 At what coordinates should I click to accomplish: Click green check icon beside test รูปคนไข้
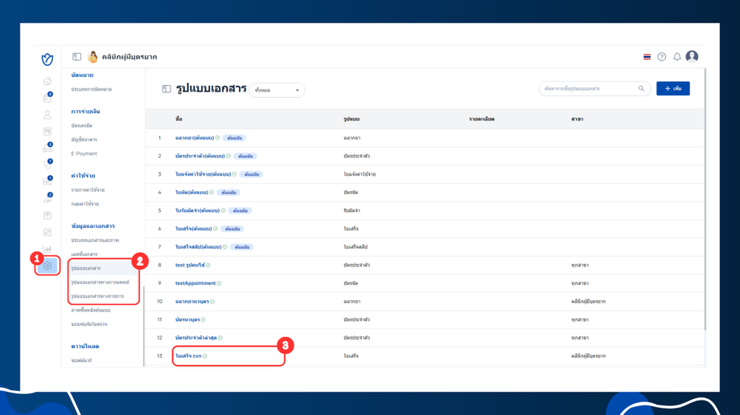coord(208,265)
